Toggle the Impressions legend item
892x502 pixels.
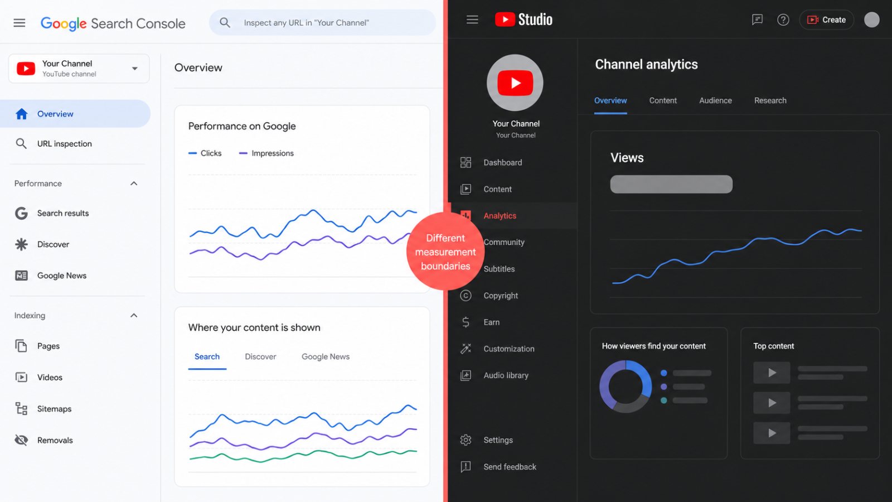tap(266, 153)
